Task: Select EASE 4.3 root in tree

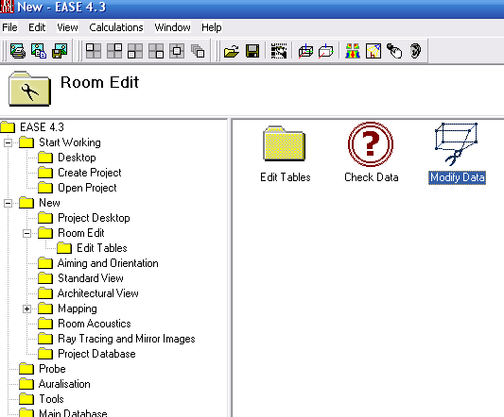Action: click(x=42, y=127)
